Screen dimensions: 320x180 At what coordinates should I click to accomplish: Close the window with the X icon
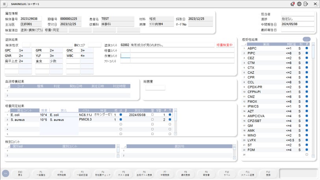tap(315, 4)
